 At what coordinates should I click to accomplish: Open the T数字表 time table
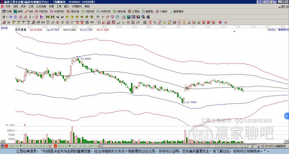click(x=119, y=11)
